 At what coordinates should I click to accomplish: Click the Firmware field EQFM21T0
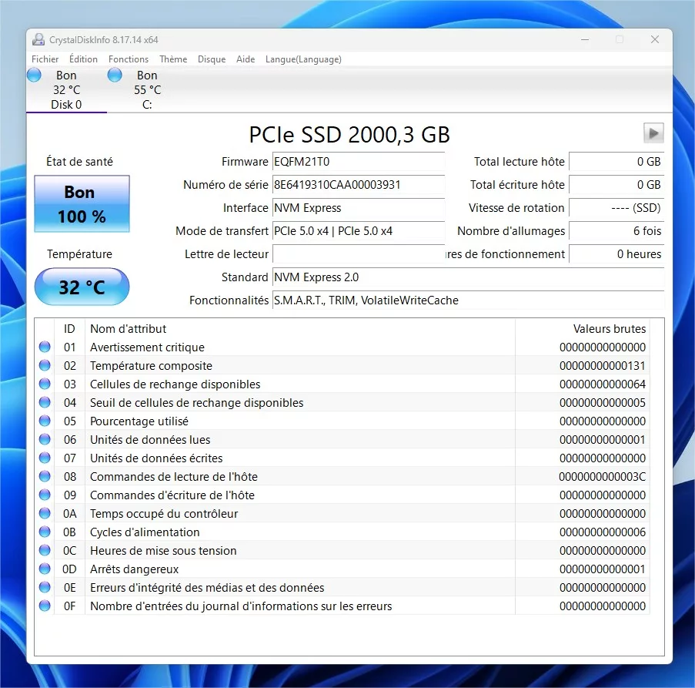359,162
